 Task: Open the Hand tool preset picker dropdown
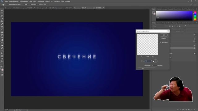(x=5, y=5)
